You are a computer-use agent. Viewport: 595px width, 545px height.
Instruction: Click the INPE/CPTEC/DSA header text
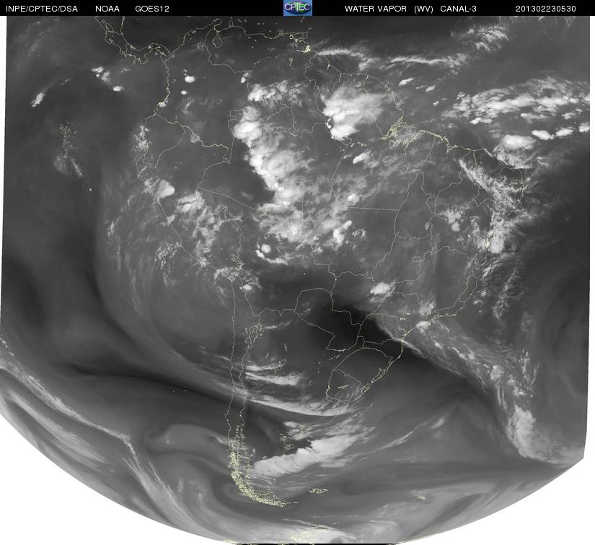pyautogui.click(x=42, y=9)
